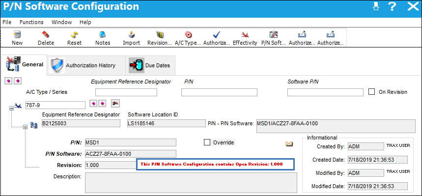Click the pin icon in title bar
Screen dimensions: 422x196
376,7
